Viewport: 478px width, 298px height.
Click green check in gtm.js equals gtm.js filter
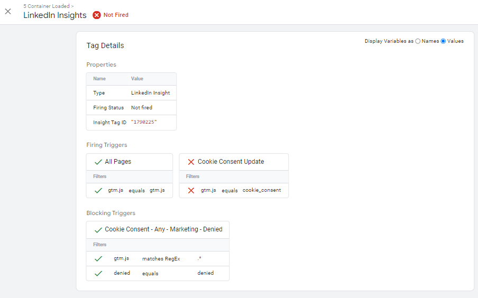[98, 190]
